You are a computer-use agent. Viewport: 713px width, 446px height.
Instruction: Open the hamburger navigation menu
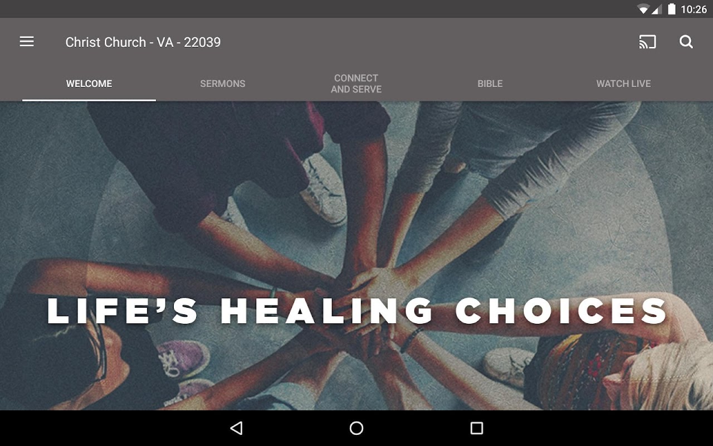click(27, 42)
